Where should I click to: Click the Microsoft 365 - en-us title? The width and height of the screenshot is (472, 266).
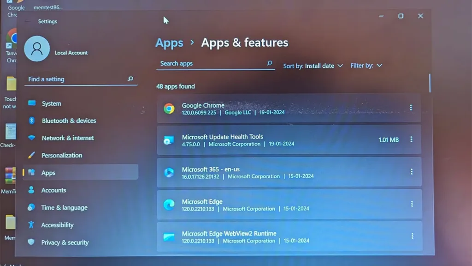pos(211,169)
